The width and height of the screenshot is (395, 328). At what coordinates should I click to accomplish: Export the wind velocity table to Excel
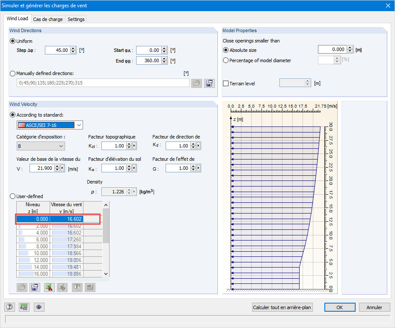49,287
